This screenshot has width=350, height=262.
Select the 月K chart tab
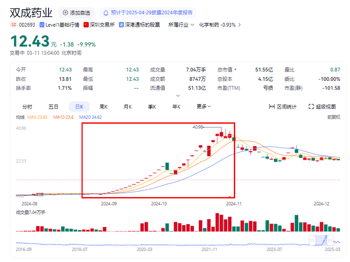pos(128,107)
